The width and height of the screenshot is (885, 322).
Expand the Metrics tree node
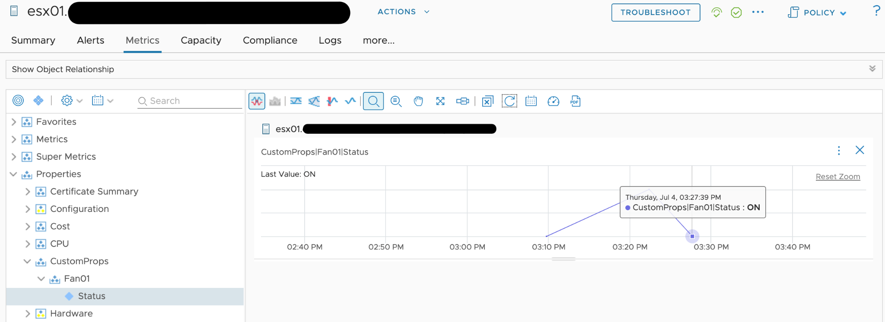point(13,139)
